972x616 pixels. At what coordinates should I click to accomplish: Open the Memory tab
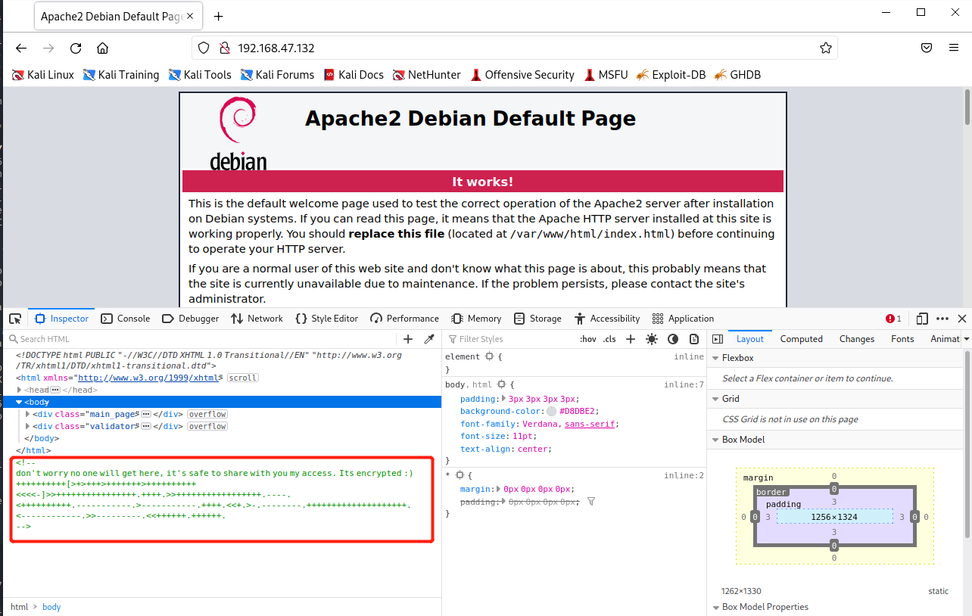click(476, 319)
